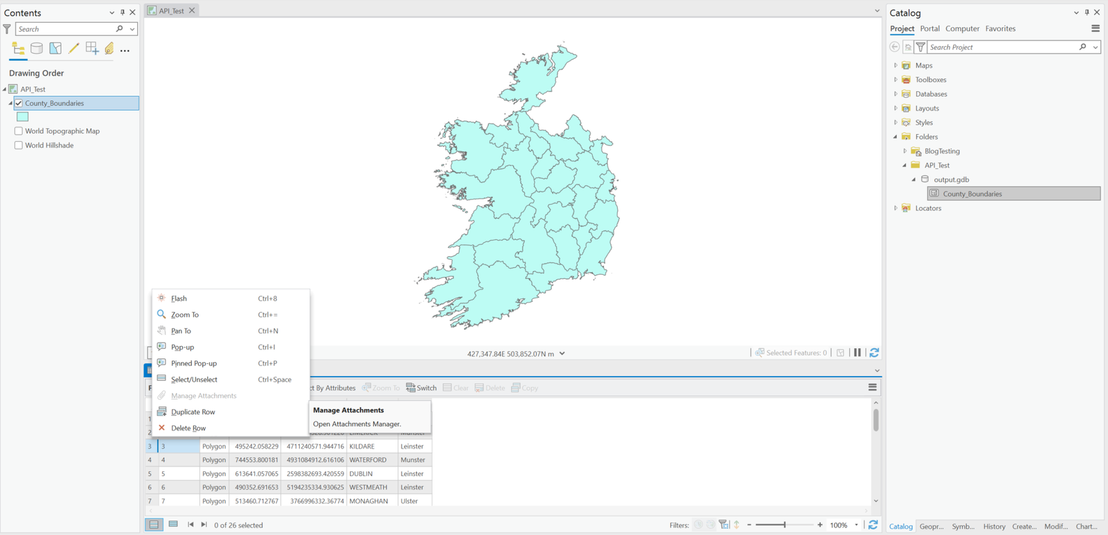Select List By Labeling tag icon
Image resolution: width=1108 pixels, height=535 pixels.
click(x=109, y=48)
